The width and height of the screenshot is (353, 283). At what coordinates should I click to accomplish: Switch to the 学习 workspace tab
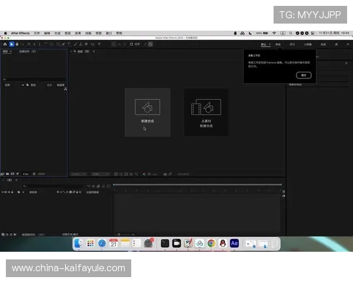(x=292, y=44)
